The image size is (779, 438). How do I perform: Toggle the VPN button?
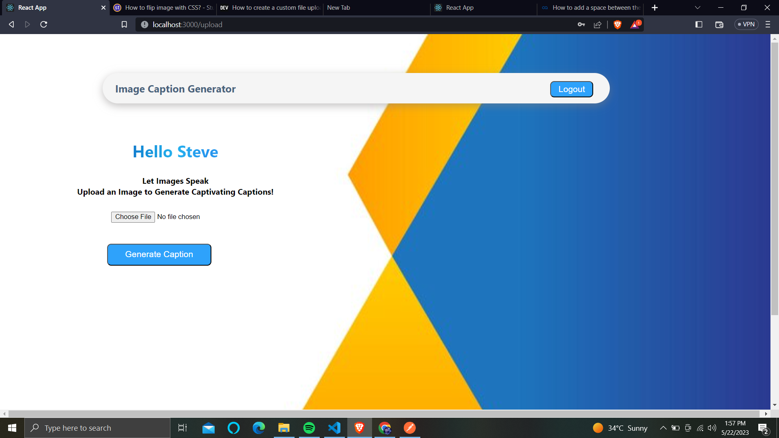pyautogui.click(x=746, y=25)
